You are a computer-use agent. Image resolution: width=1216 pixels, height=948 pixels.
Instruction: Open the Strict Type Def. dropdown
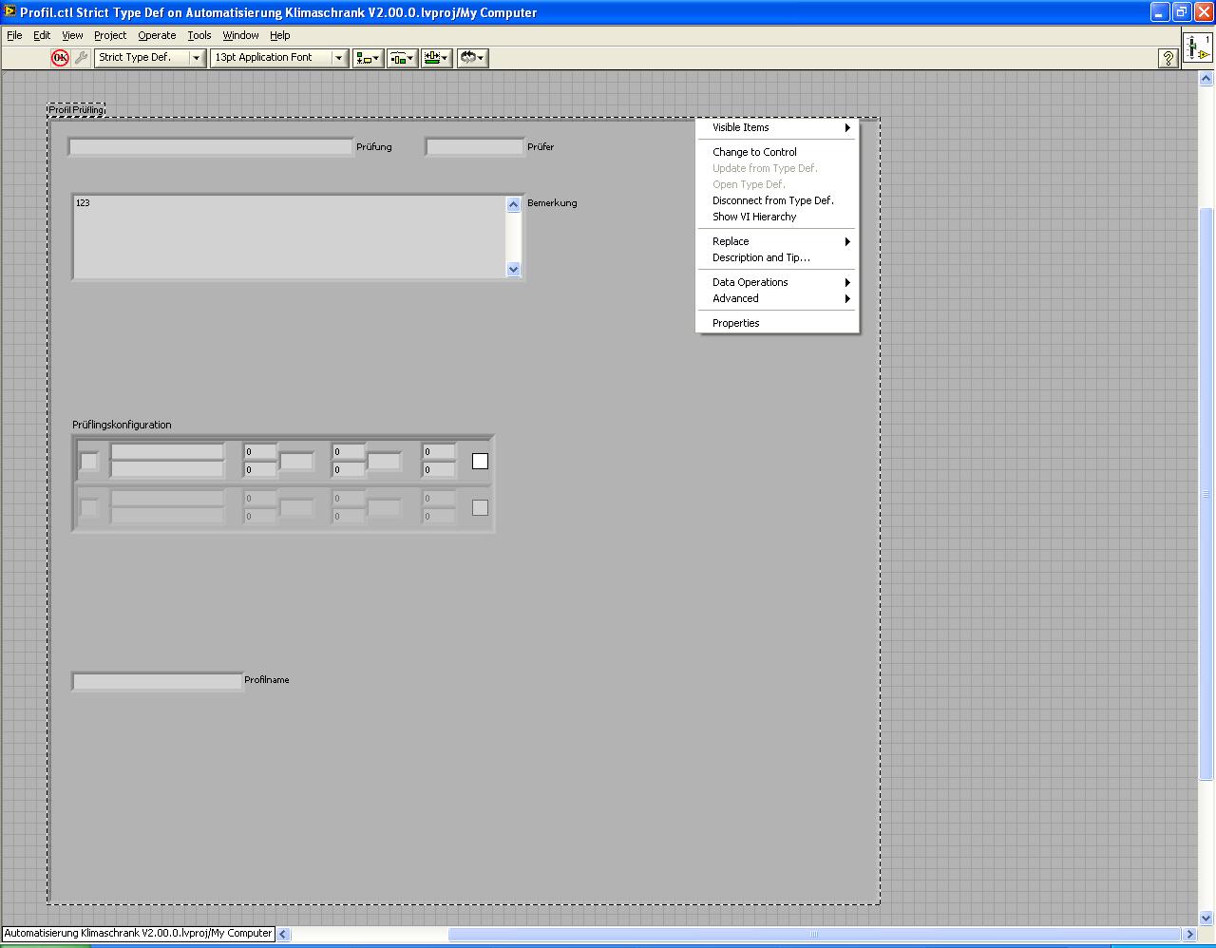point(150,58)
